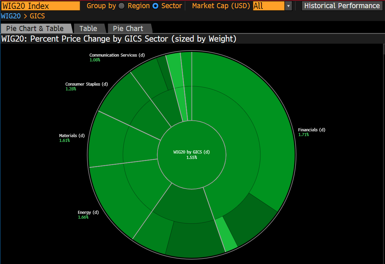This screenshot has width=385, height=264.
Task: Click the center WIG20 by GICS circle
Action: [191, 155]
